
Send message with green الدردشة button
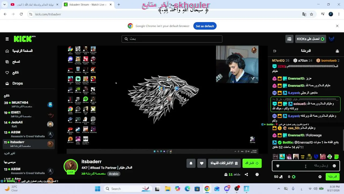pyautogui.click(x=333, y=177)
